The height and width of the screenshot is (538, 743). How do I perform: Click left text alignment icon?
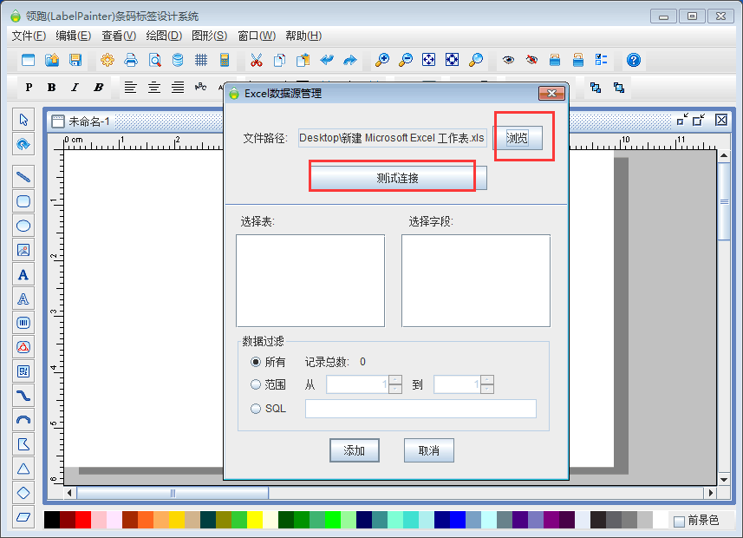[x=130, y=88]
